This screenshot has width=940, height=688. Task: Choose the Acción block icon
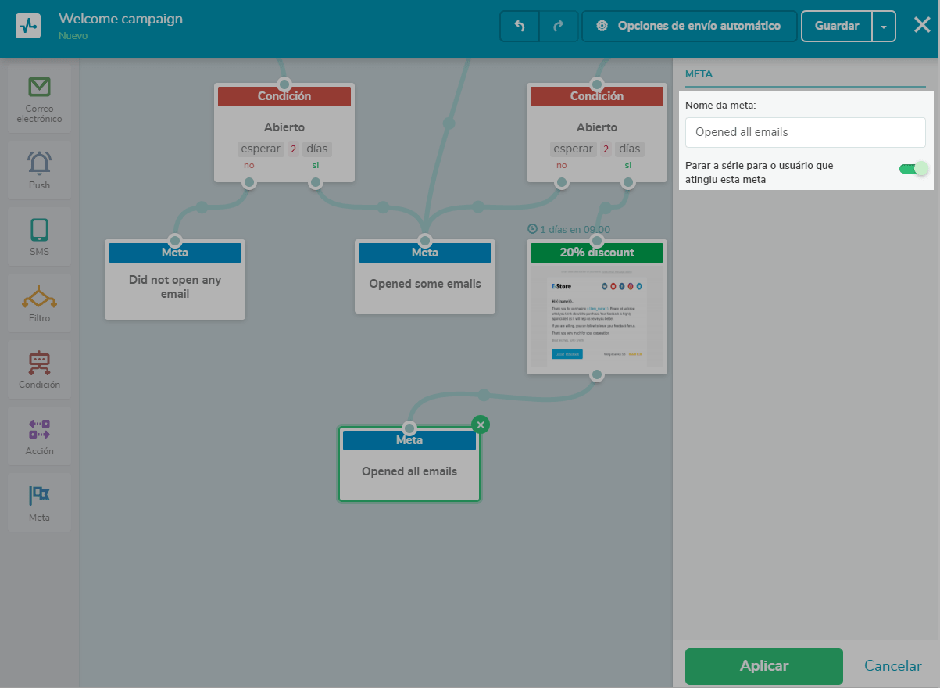39,428
